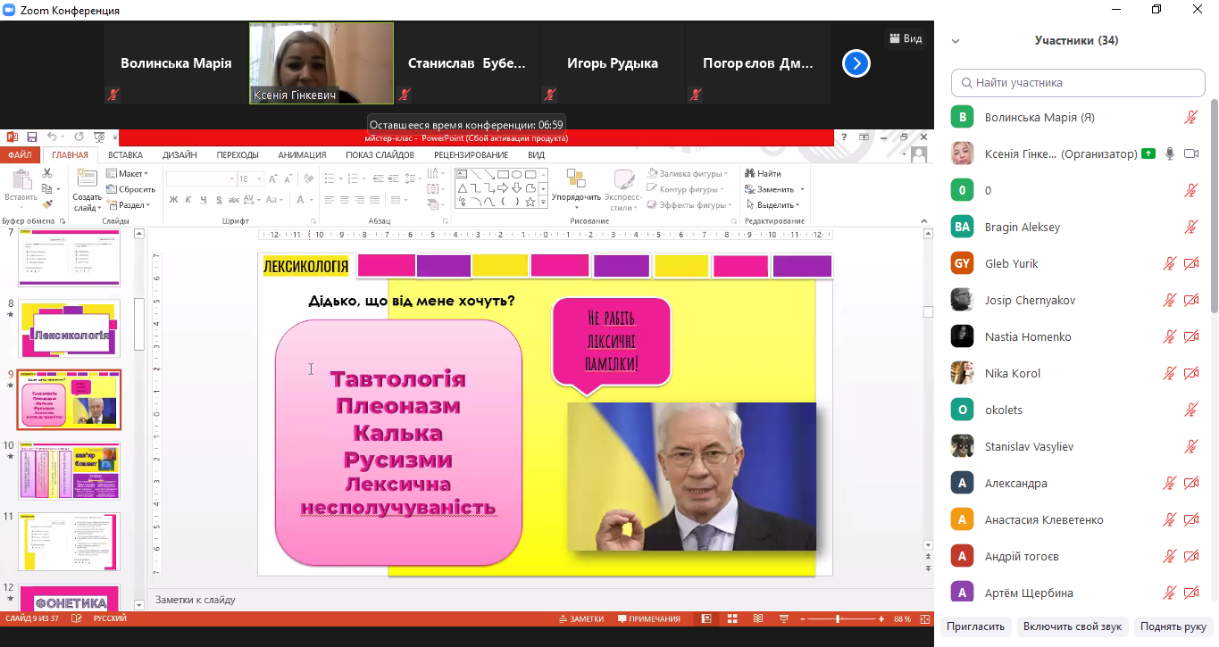Open the ПОКАЗ СЛАЙДОВ tab

coord(380,154)
